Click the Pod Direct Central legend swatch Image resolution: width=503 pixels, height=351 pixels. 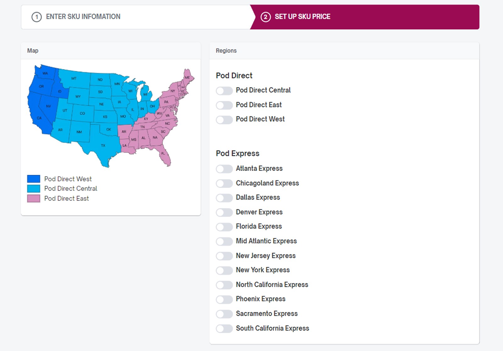34,189
